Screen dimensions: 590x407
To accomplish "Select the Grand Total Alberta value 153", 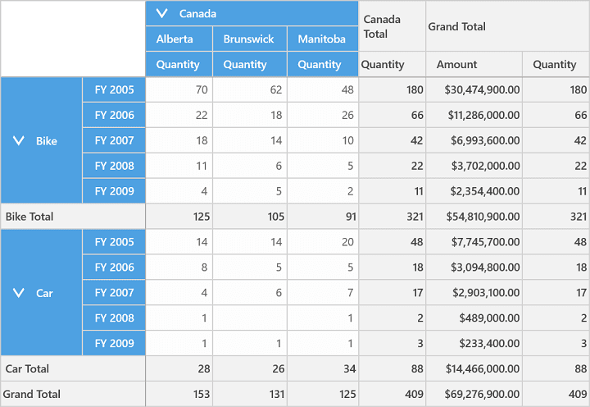I will tap(179, 394).
